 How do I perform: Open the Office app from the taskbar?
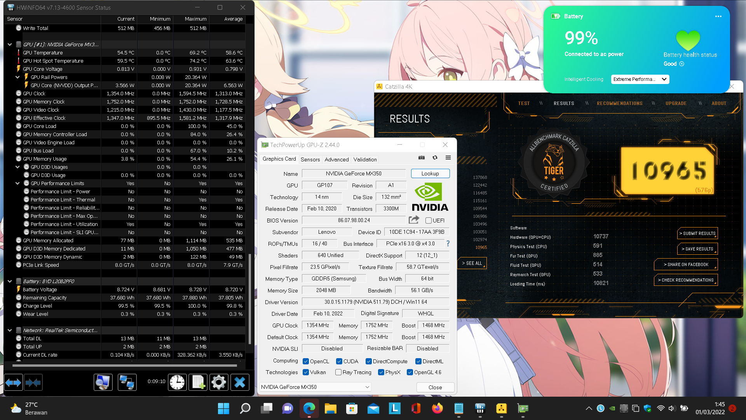(416, 408)
